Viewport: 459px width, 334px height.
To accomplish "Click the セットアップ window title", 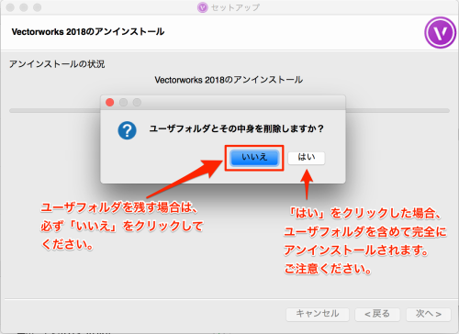I will click(235, 7).
